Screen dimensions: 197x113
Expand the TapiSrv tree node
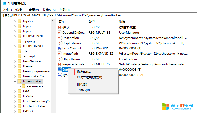15,21
